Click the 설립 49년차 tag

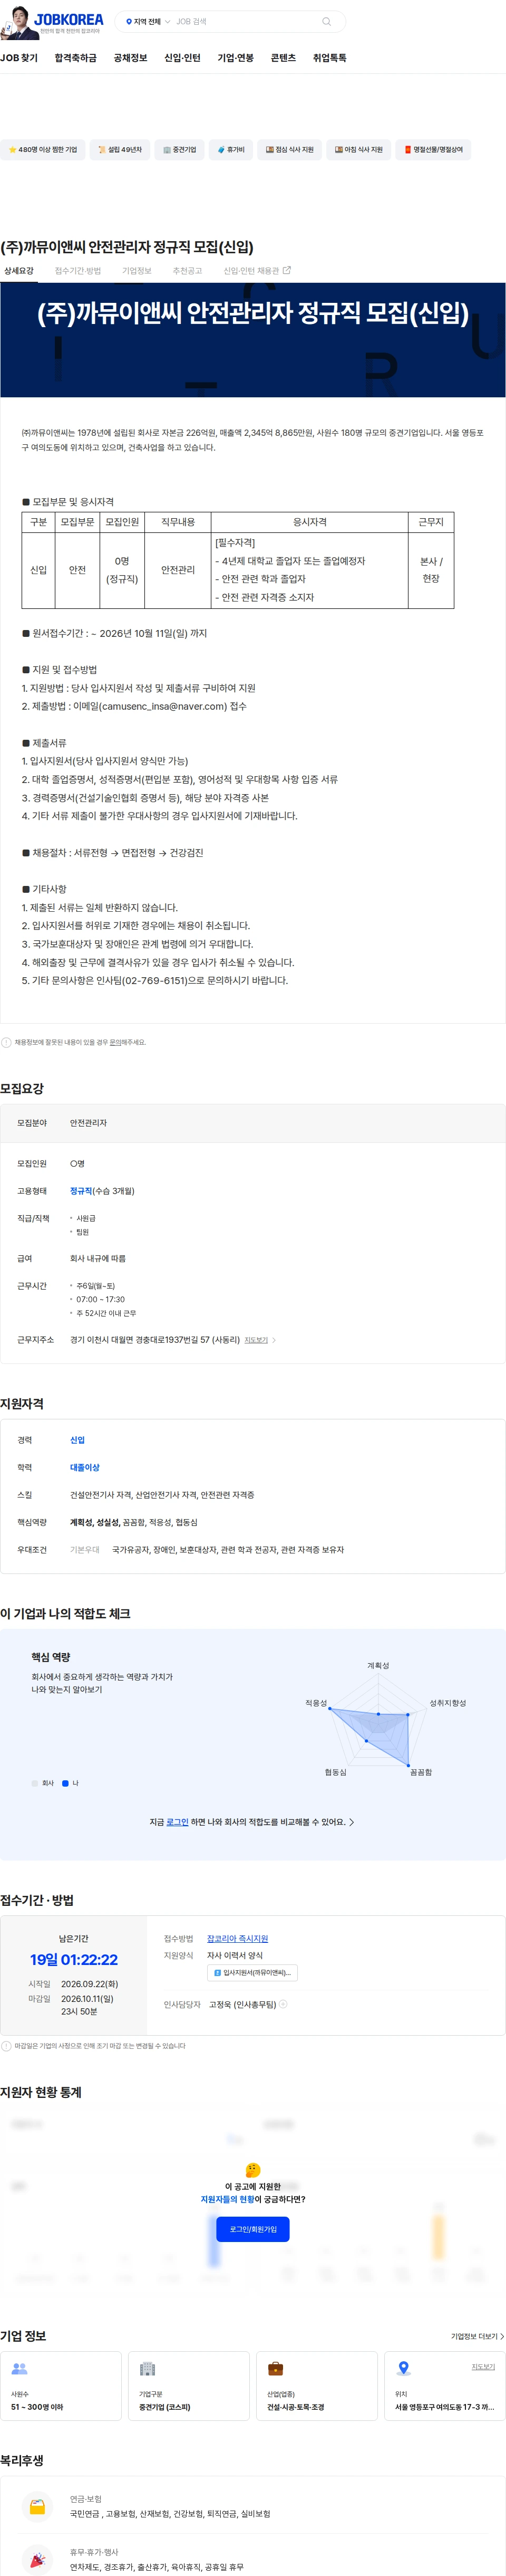tap(120, 150)
